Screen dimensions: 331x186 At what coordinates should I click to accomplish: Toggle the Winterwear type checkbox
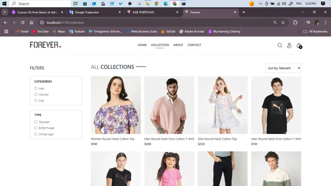coord(35,134)
